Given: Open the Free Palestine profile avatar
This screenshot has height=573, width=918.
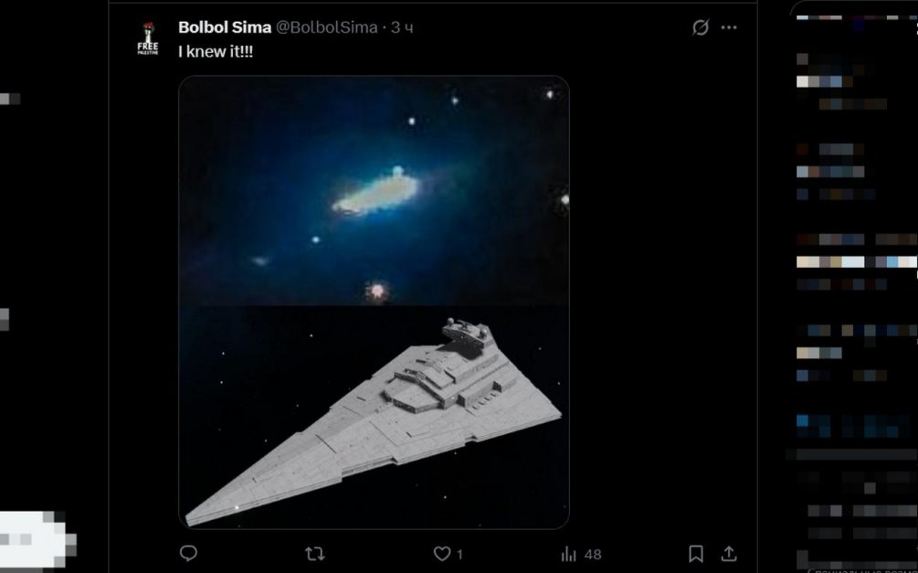Looking at the screenshot, I should click(x=148, y=37).
